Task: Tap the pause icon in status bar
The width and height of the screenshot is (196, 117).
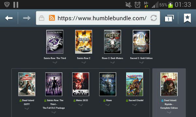Action: tap(16, 5)
